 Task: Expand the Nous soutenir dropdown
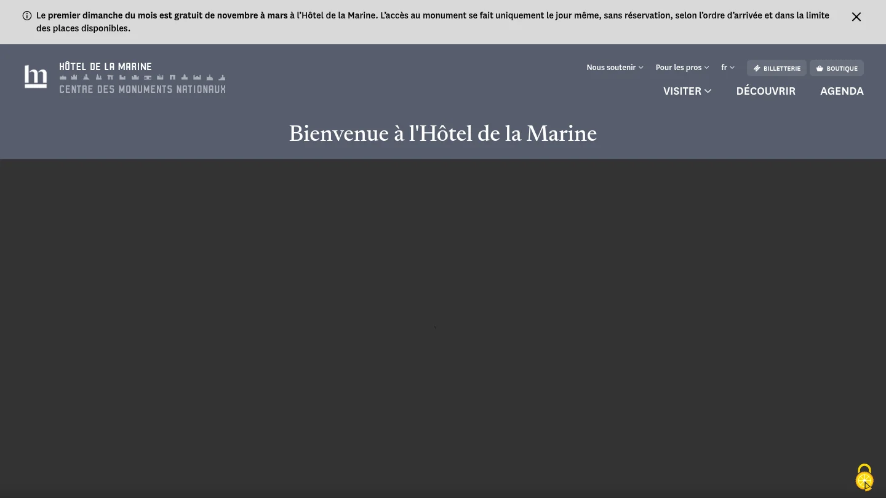[x=615, y=68]
